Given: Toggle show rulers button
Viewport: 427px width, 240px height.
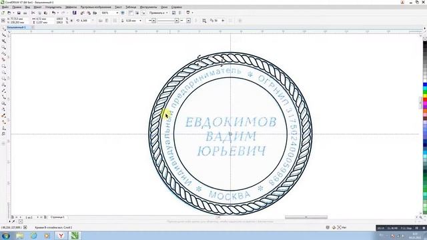Looking at the screenshot, I should tap(131, 13).
